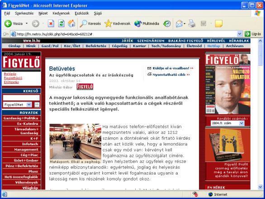Expand the address bar URL dropdown
Viewport: 265px width, 199px height.
click(x=240, y=34)
